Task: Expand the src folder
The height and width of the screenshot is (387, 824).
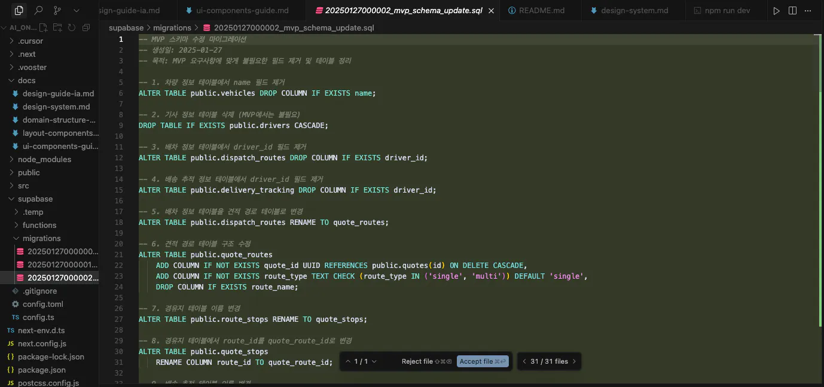Action: tap(50, 186)
